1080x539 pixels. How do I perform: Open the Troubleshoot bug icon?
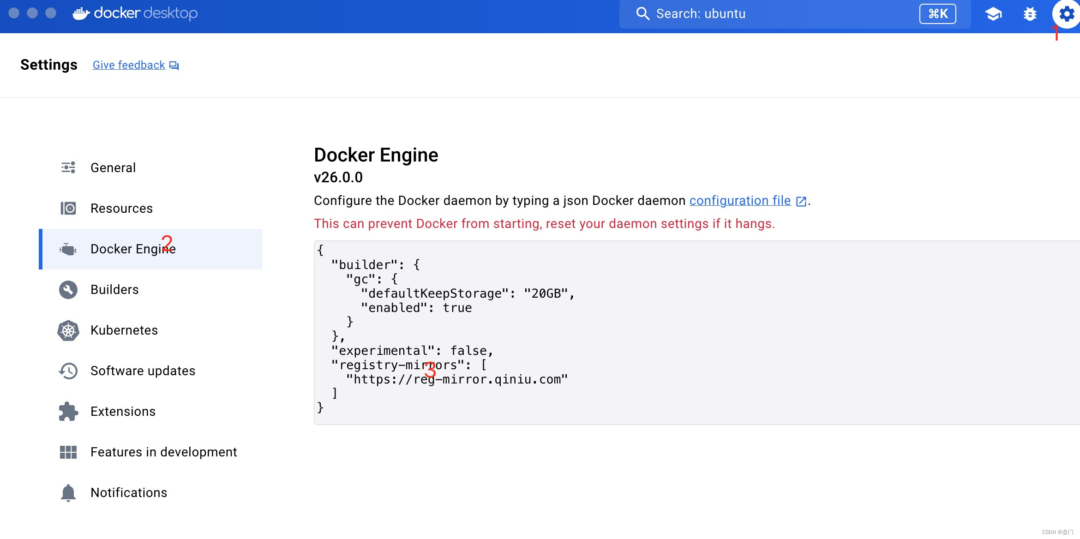tap(1030, 14)
